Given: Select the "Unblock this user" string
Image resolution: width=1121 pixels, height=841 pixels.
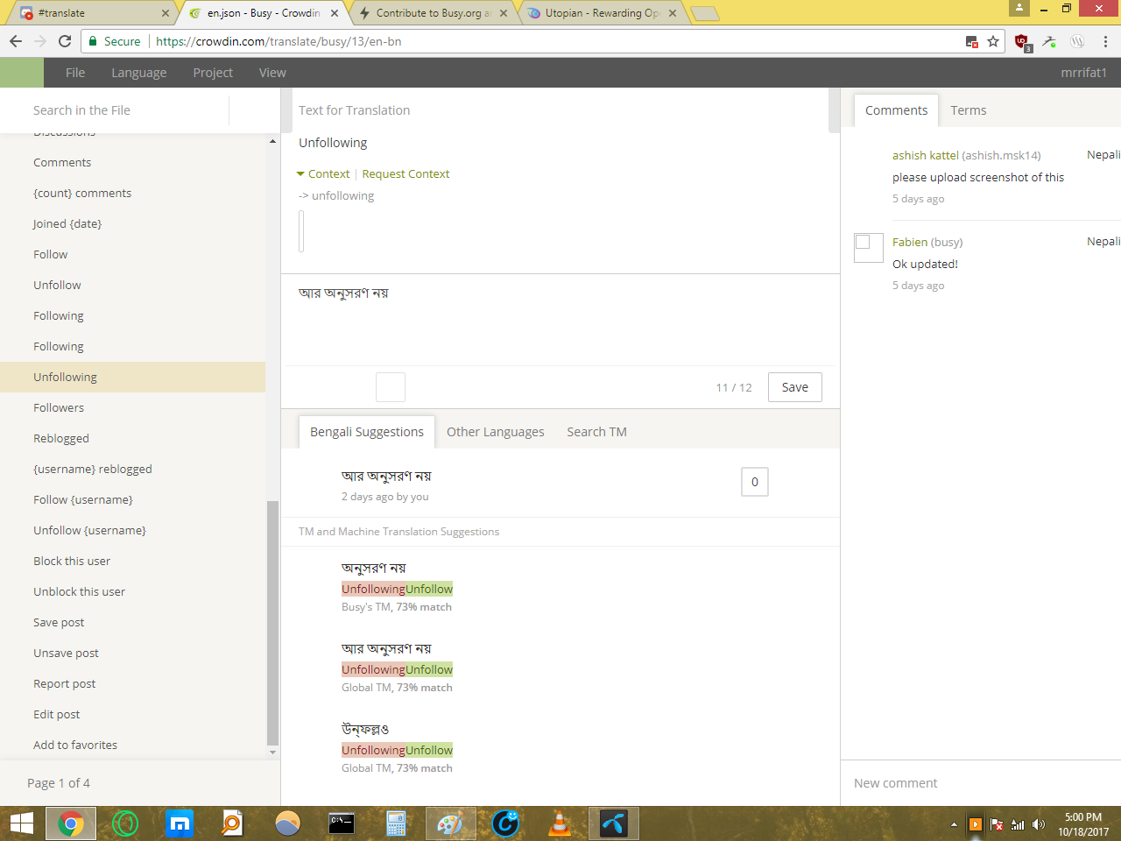Looking at the screenshot, I should tap(132, 591).
